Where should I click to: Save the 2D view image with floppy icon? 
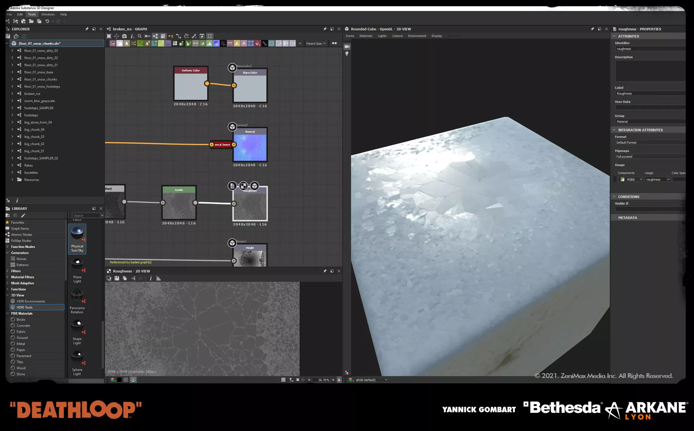117,278
